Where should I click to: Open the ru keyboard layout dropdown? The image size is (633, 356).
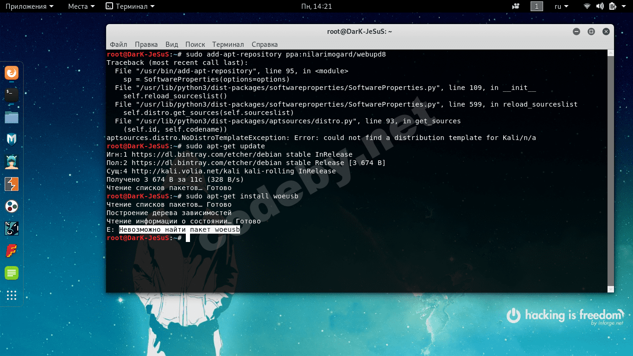561,6
